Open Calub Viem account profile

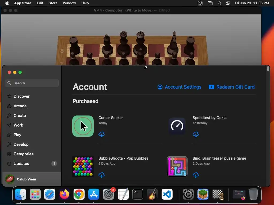tap(32, 179)
